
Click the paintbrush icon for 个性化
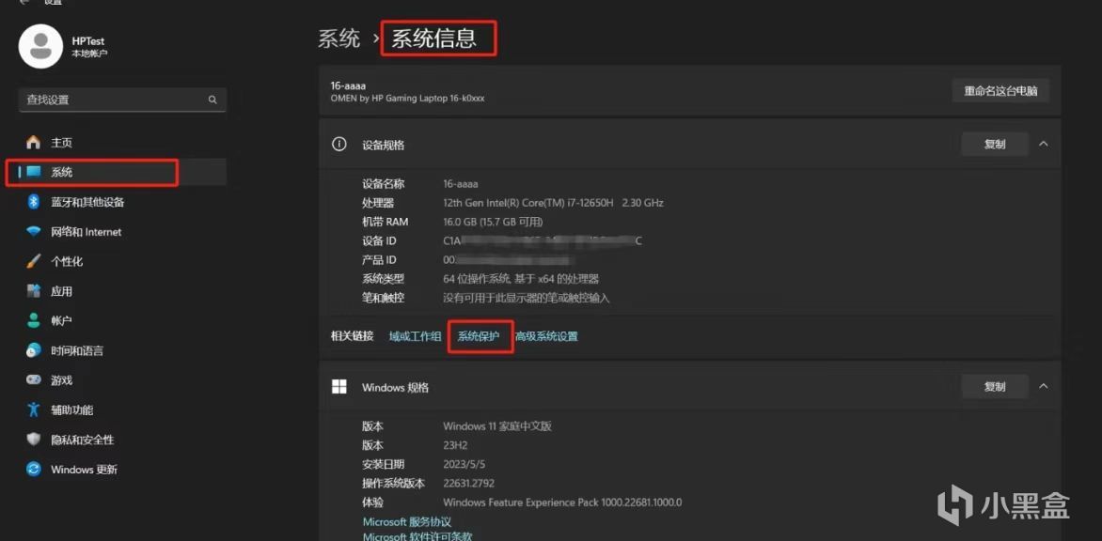(33, 261)
